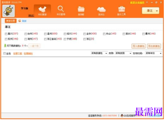Open the 材价更新 map icon tab
This screenshot has height=121, width=168.
[42, 11]
